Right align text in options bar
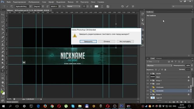This screenshot has width=194, height=109. 91,6
